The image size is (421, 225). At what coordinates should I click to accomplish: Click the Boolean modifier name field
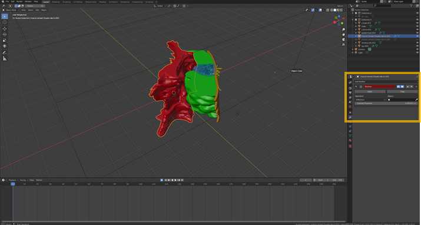tap(380, 87)
